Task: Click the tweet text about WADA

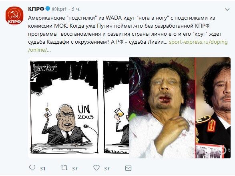Action: pyautogui.click(x=121, y=30)
